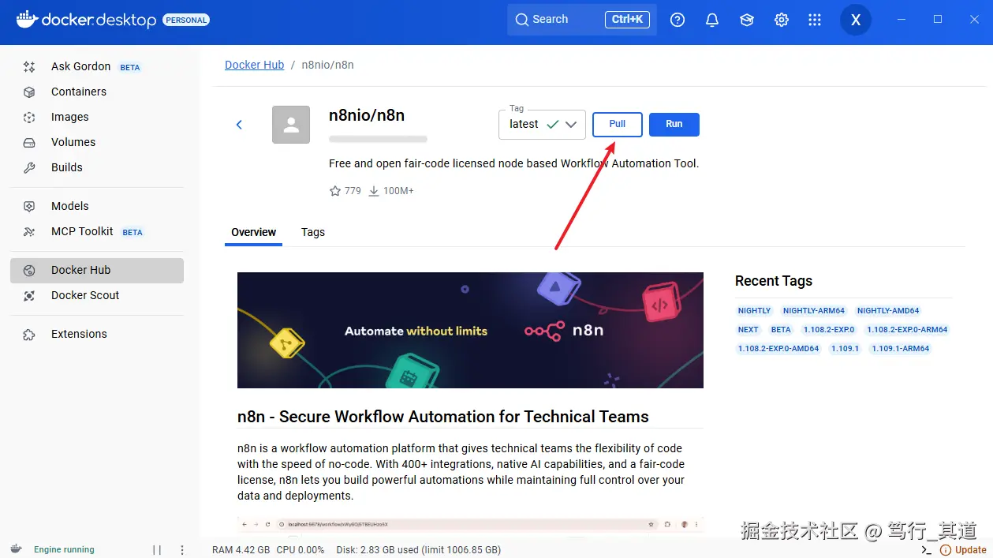The height and width of the screenshot is (558, 993).
Task: Click the MCP Toolkit icon in sidebar
Action: coord(29,231)
